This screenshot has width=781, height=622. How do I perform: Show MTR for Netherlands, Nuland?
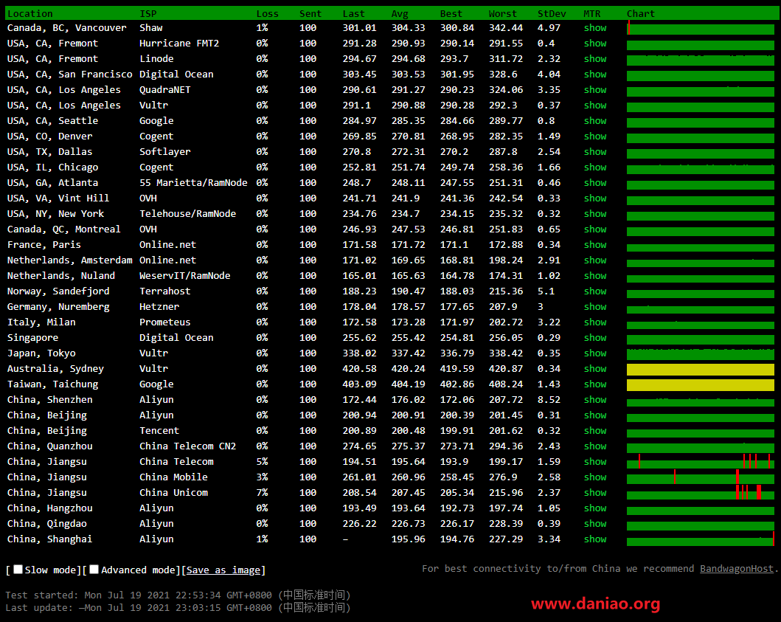[x=595, y=276]
